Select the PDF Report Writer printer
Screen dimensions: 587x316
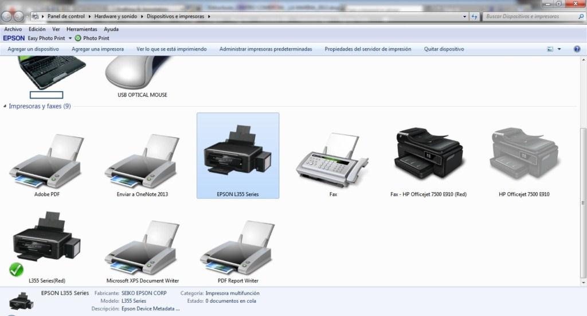click(238, 248)
